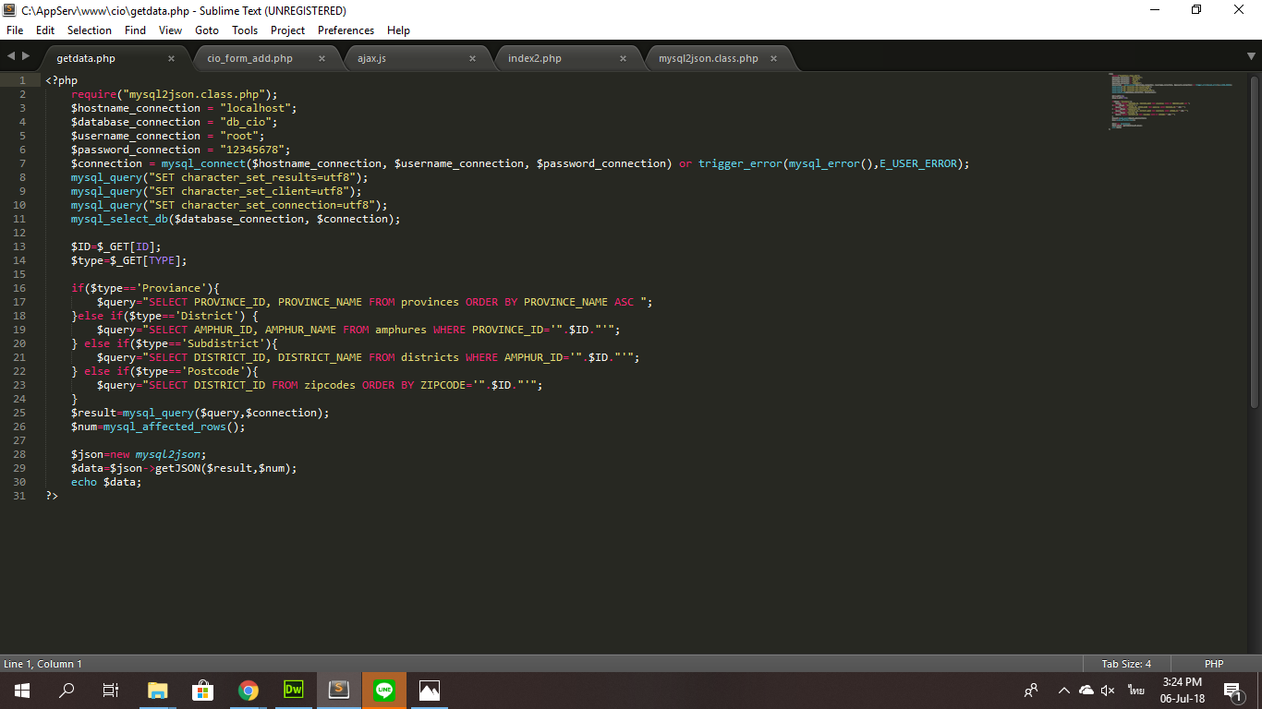This screenshot has height=709, width=1262.
Task: Open the Project menu
Action: click(287, 30)
